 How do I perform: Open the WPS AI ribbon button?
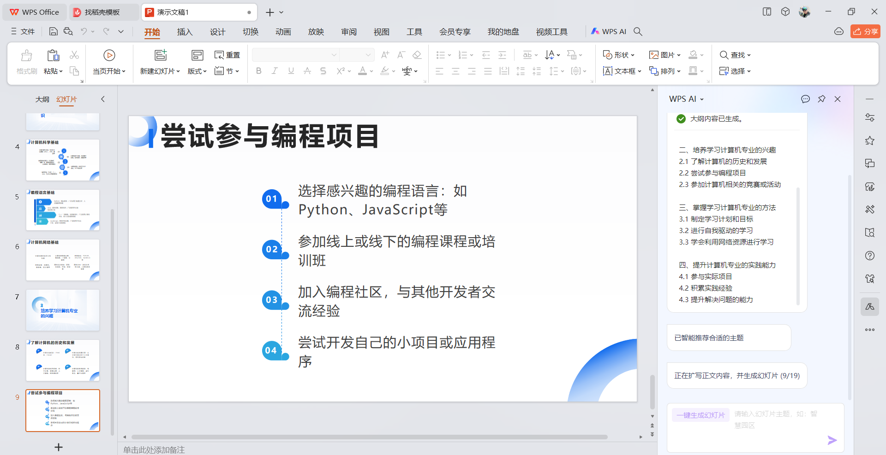point(609,31)
